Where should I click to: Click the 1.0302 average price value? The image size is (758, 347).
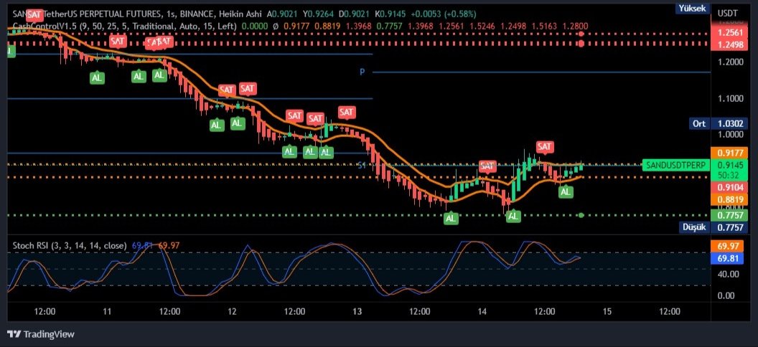[x=730, y=123]
